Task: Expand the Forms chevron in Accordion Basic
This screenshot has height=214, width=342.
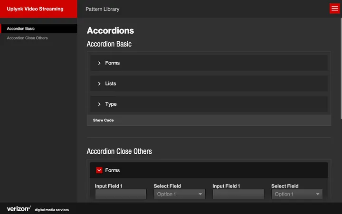Action: [x=99, y=63]
